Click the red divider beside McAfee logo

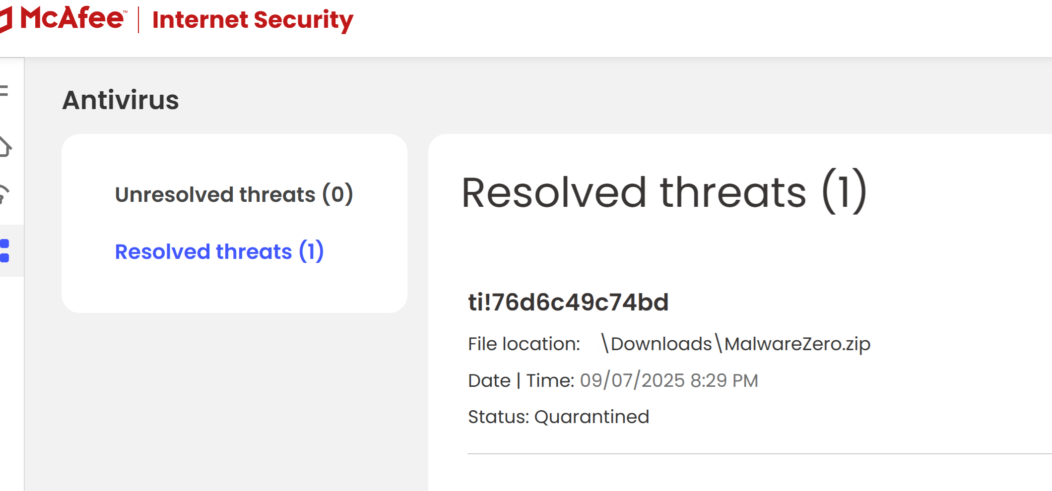(138, 20)
